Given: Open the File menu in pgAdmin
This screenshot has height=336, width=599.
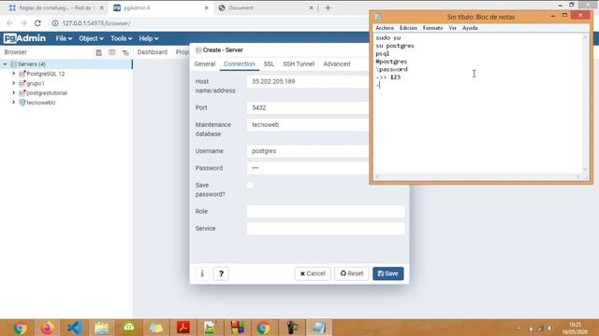Looking at the screenshot, I should [x=64, y=38].
